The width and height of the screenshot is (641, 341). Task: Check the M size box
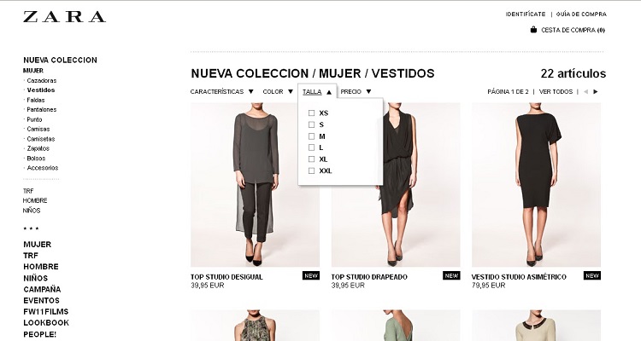[311, 136]
